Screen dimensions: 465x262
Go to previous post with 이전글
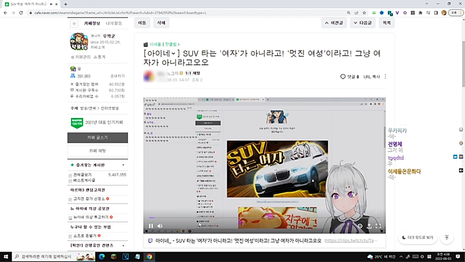338,23
